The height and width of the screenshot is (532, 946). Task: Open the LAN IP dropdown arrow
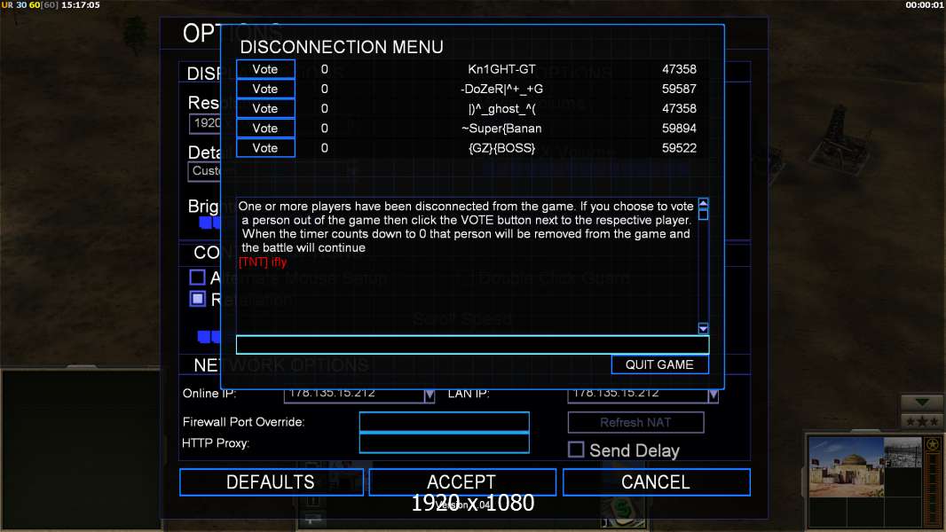[x=713, y=395]
